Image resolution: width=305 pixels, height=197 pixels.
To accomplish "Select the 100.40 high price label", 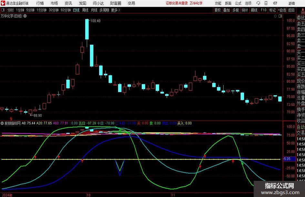I will (x=96, y=21).
